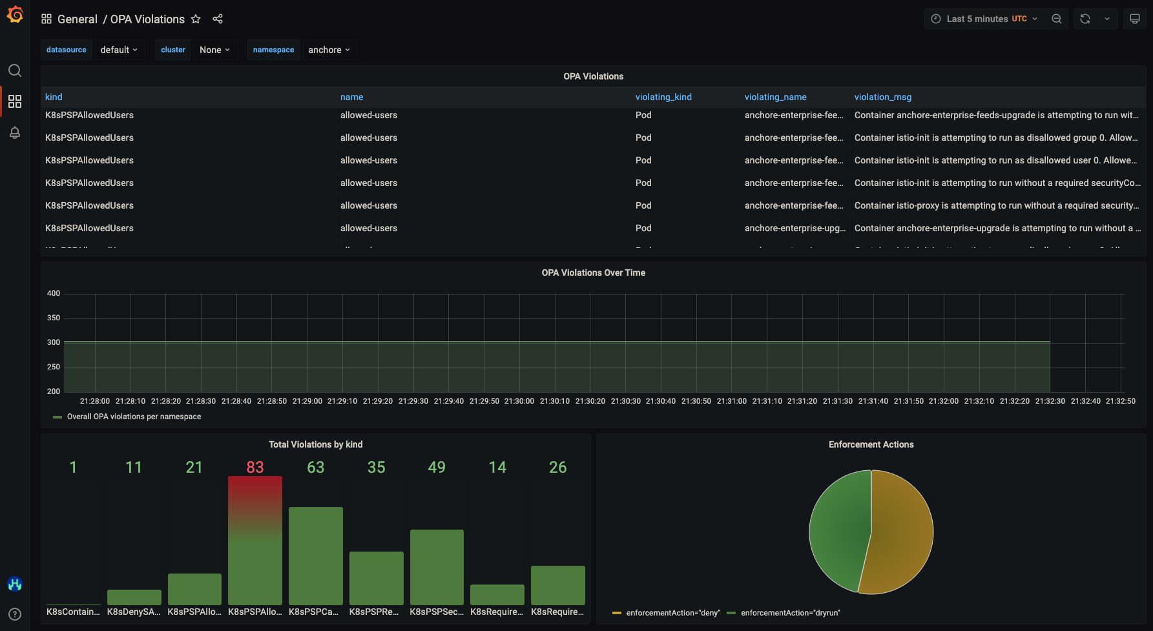Expand the datasource 'default' dropdown

(x=119, y=50)
